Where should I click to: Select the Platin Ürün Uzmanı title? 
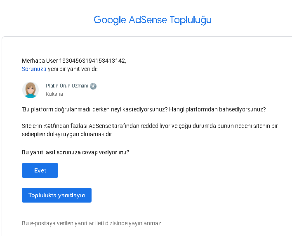tap(67, 86)
